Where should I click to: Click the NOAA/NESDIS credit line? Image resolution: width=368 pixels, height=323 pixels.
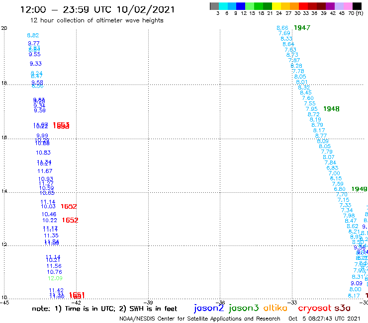(x=200, y=319)
